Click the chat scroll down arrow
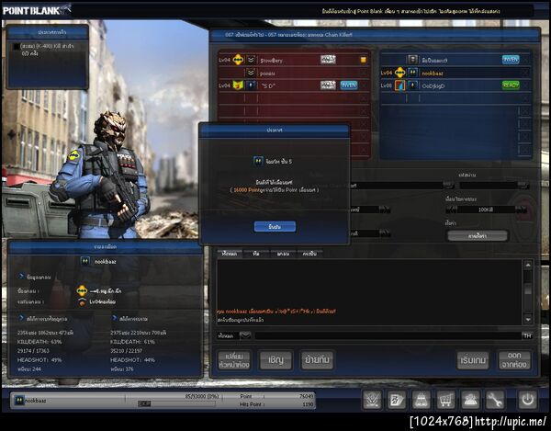This screenshot has height=431, width=551. click(527, 319)
